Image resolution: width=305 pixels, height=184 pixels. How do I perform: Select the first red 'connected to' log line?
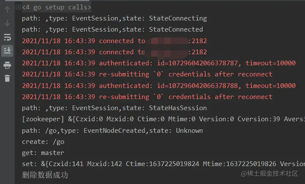(x=114, y=41)
